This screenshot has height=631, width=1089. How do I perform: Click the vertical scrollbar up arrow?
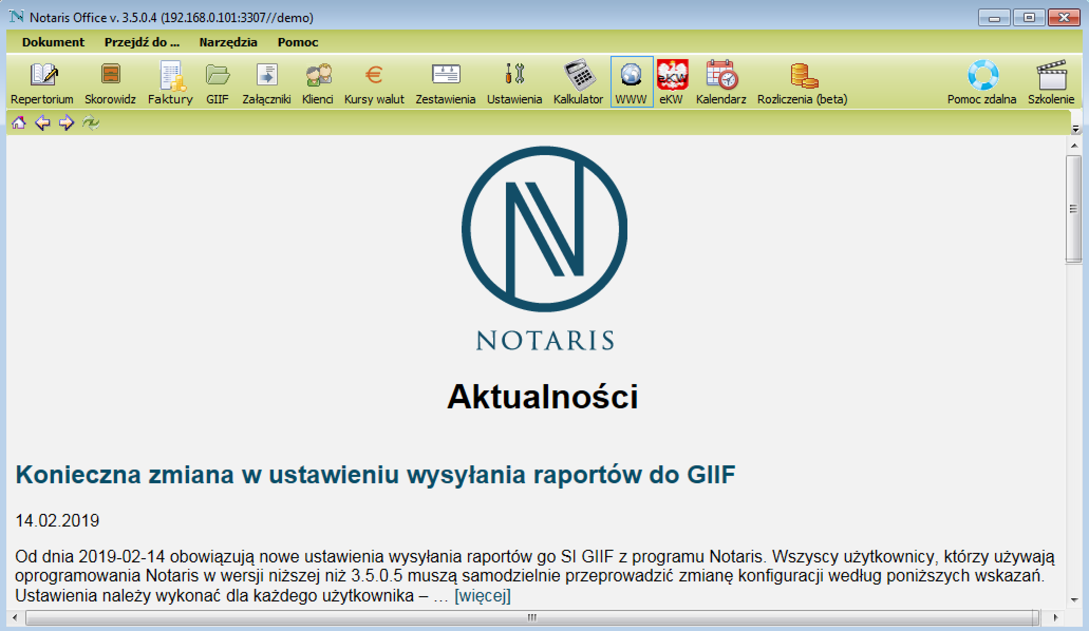[x=1074, y=145]
